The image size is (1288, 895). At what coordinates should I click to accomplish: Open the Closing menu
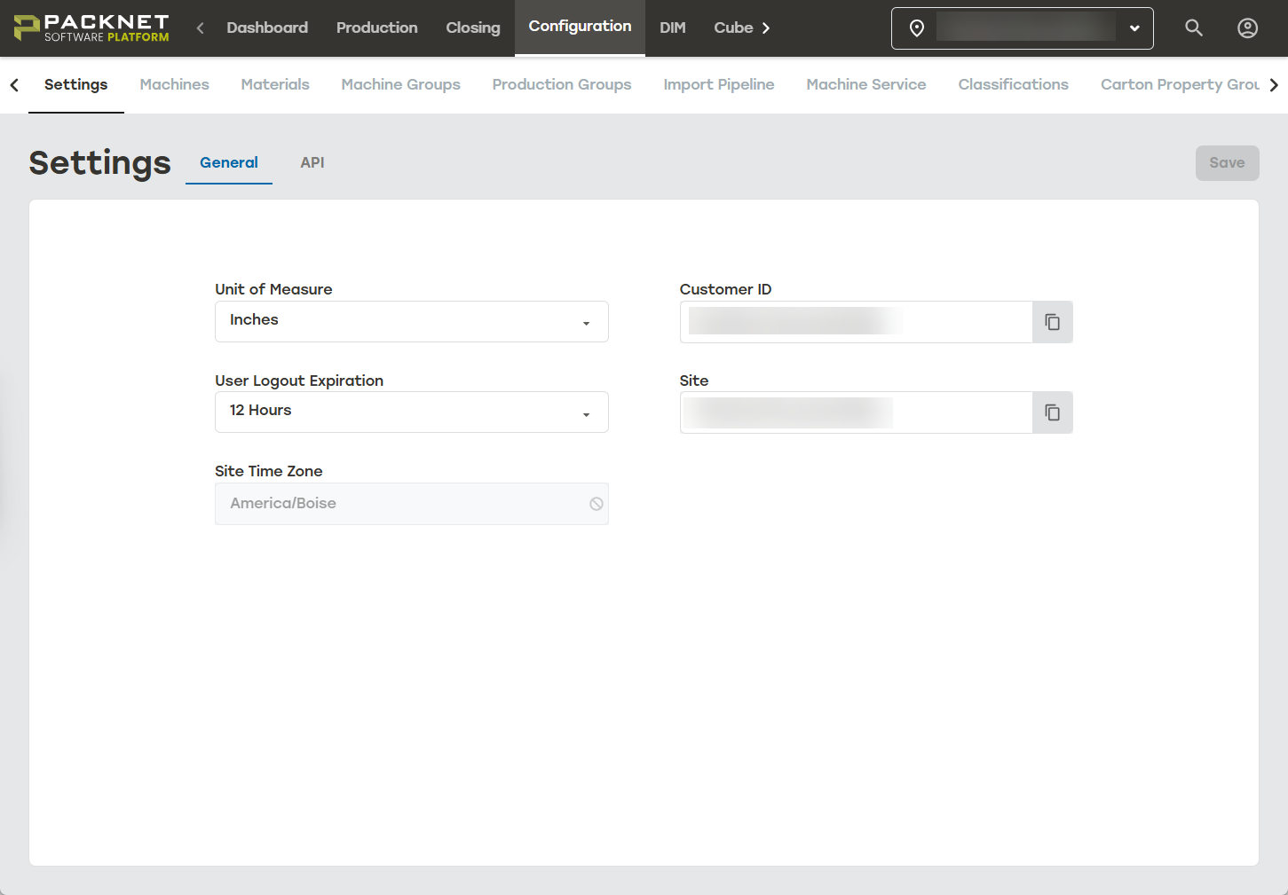click(473, 27)
